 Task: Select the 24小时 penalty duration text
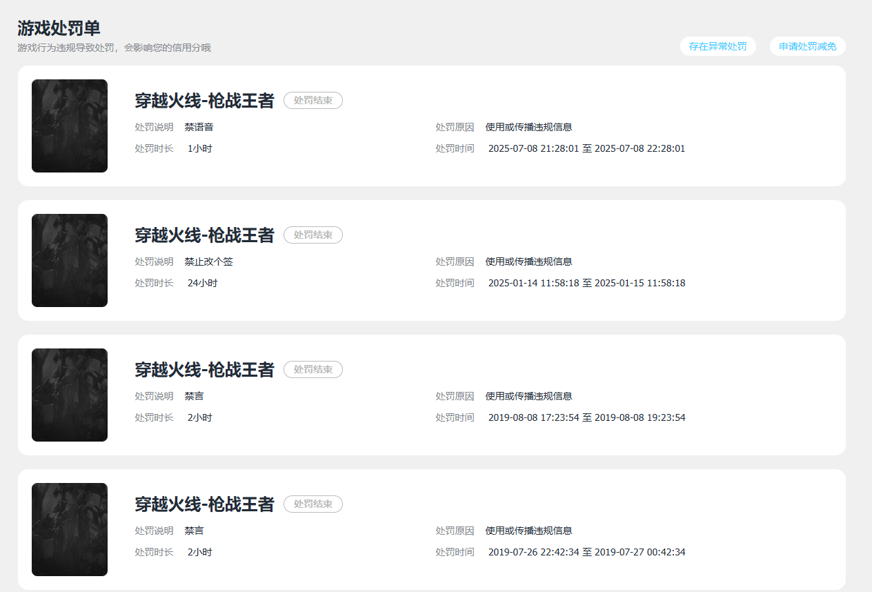(x=200, y=282)
